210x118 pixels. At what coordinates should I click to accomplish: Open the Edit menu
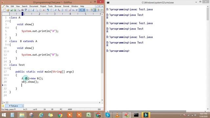[x=12, y=6]
